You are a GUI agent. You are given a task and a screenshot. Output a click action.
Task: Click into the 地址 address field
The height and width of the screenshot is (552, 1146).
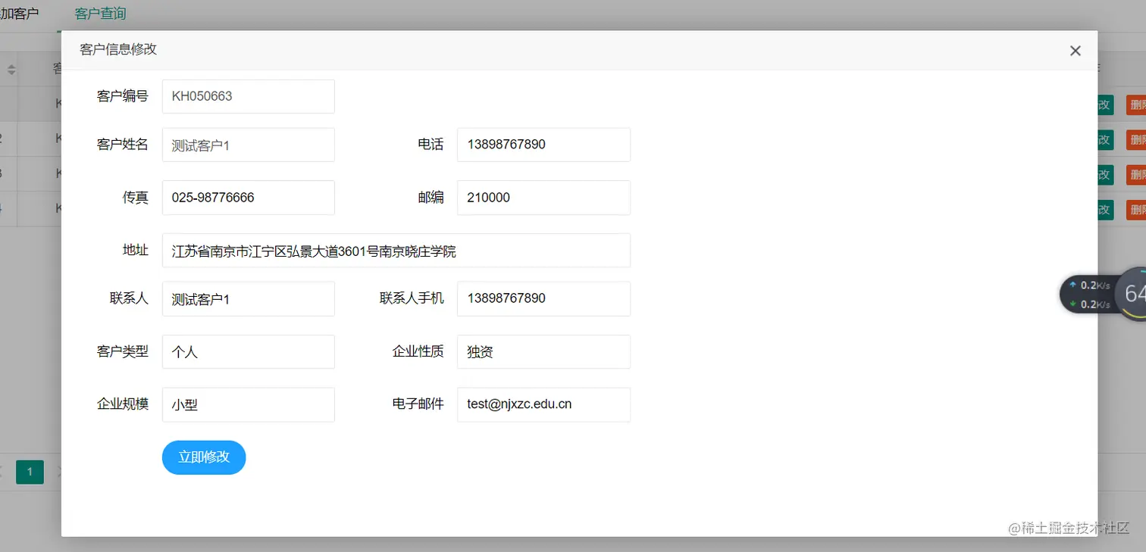pyautogui.click(x=396, y=251)
